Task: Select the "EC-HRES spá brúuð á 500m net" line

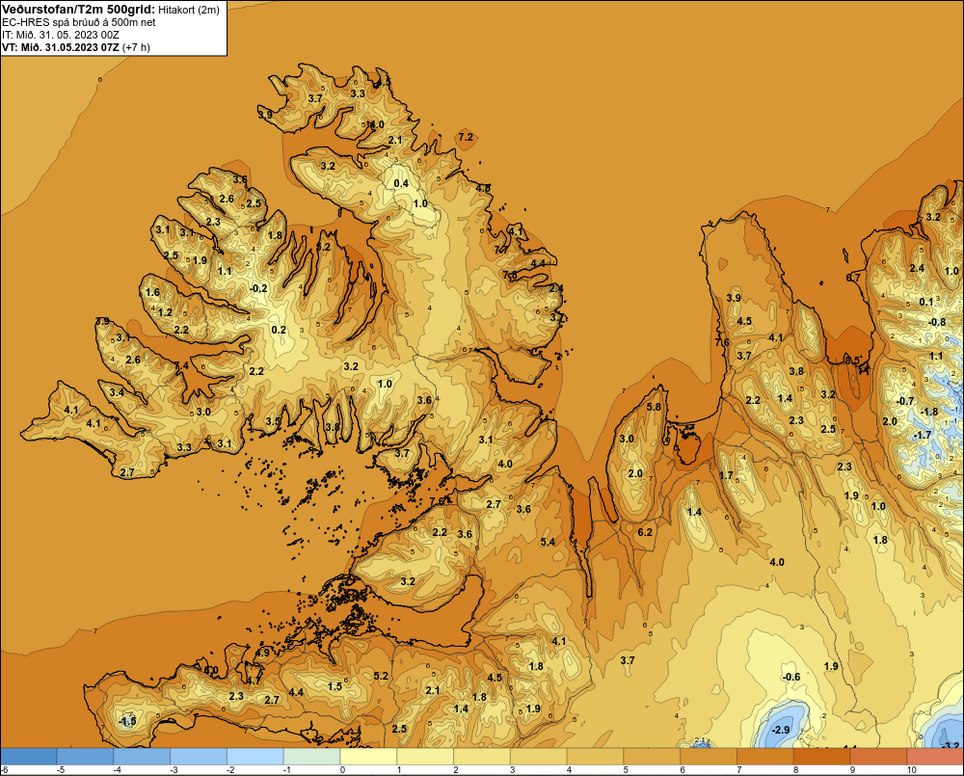Action: (x=79, y=22)
